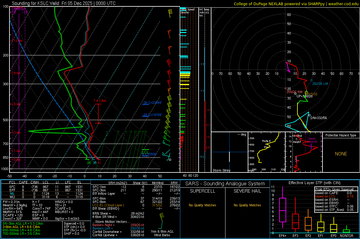The width and height of the screenshot is (360, 239).
Task: Click the CINH column header
Action: click(35, 182)
